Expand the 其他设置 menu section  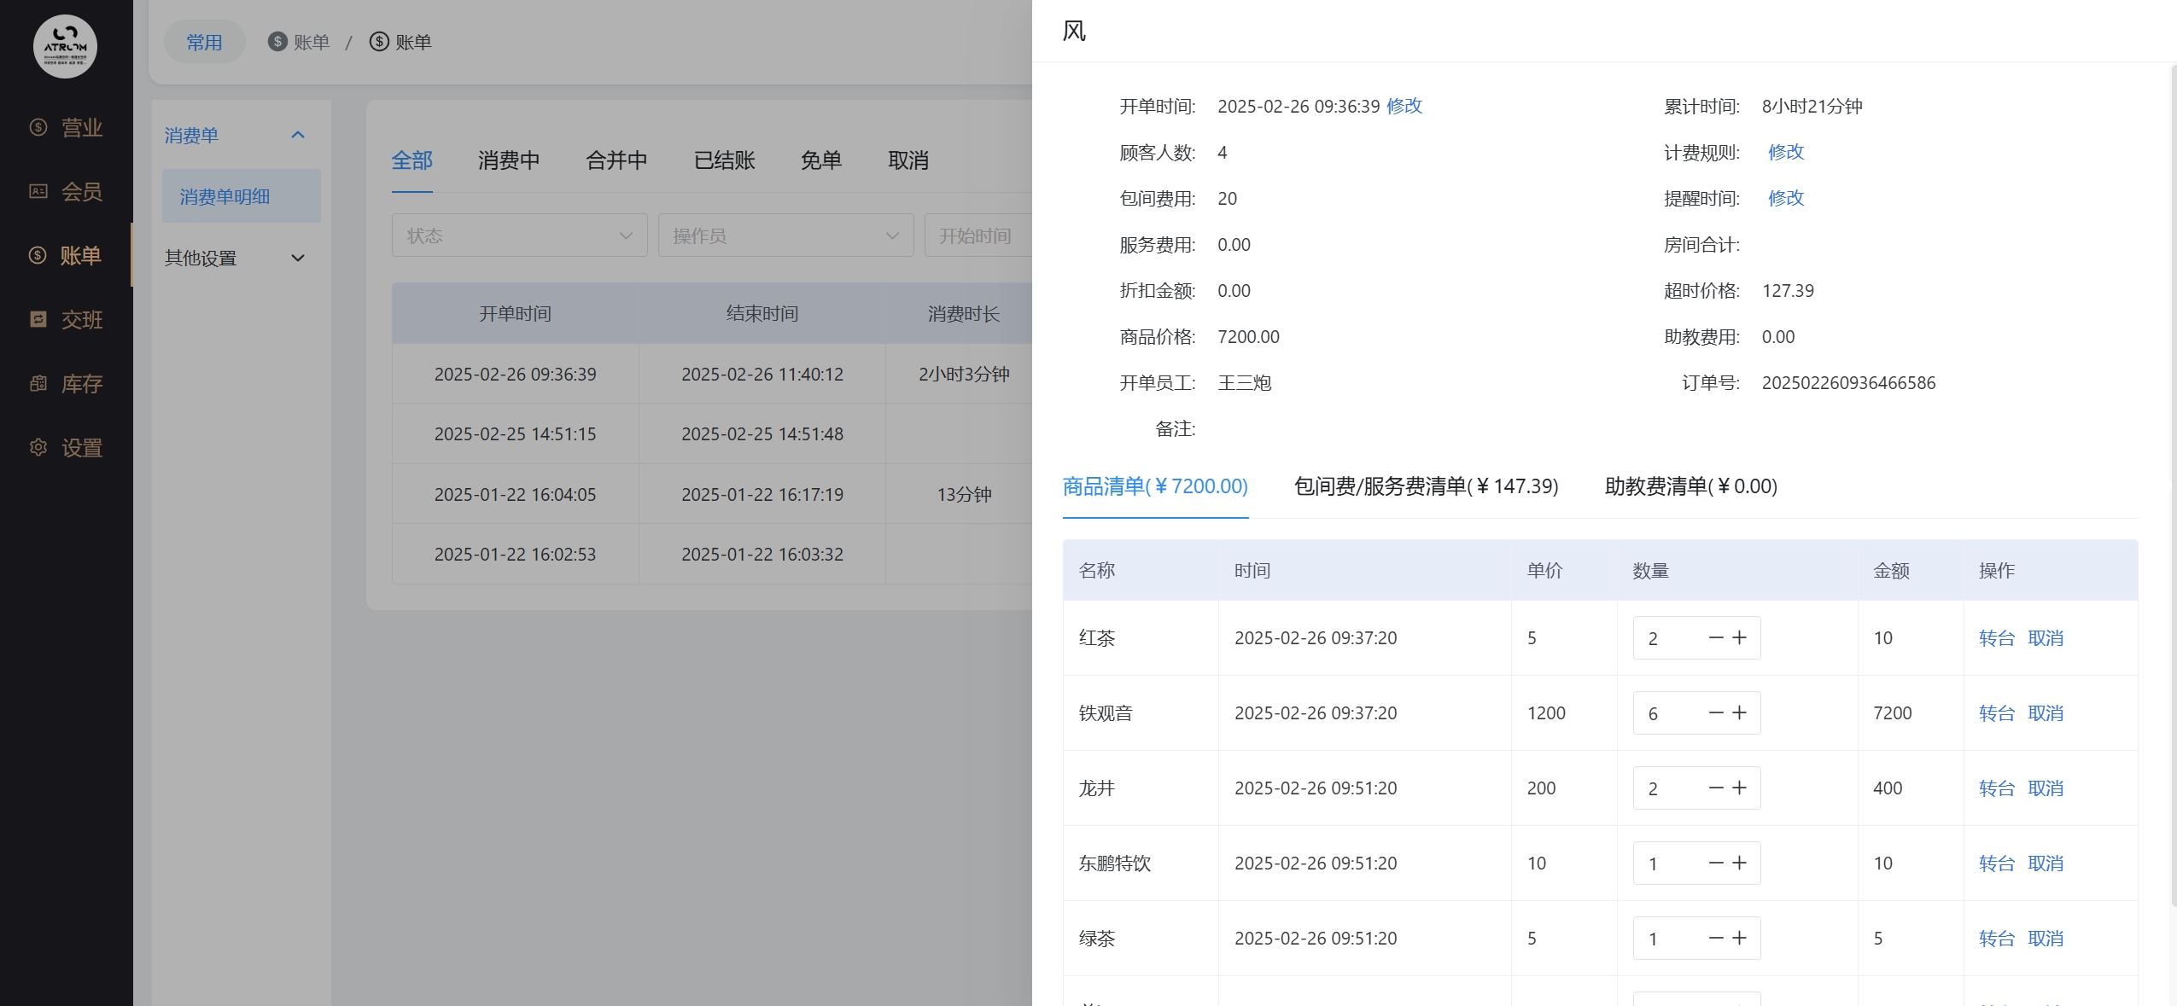[x=298, y=258]
